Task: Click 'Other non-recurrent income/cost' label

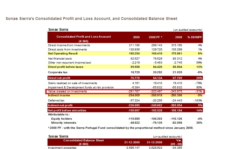Action: tap(70, 63)
